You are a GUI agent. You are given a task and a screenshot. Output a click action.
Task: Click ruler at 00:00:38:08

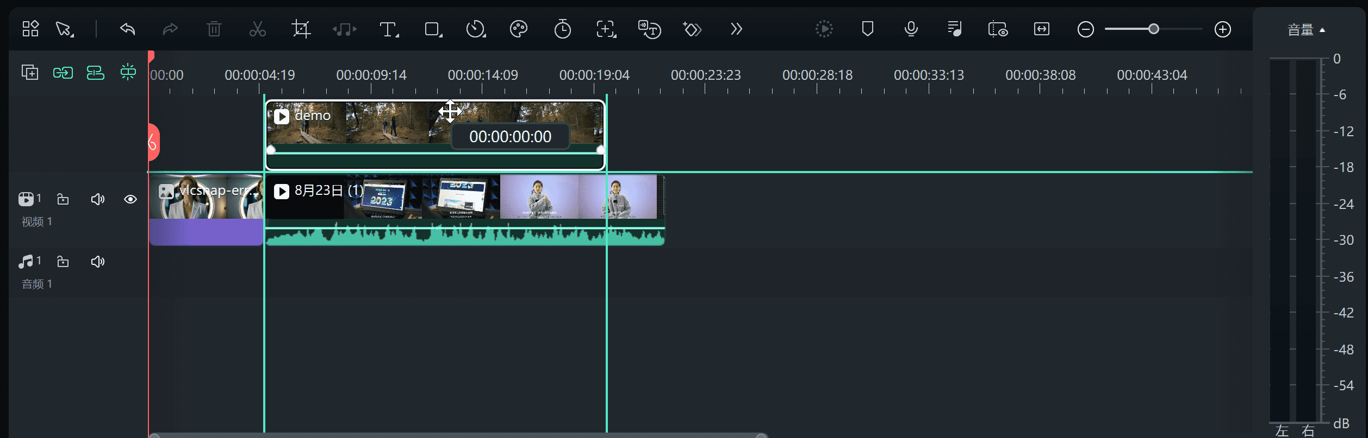(1040, 75)
